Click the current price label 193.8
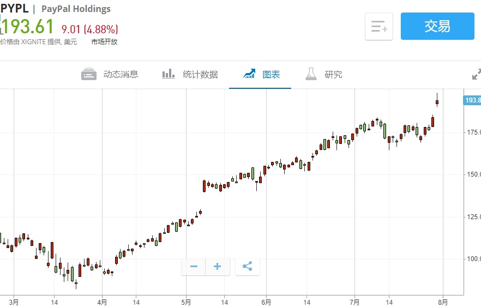The height and width of the screenshot is (308, 481). coord(472,100)
